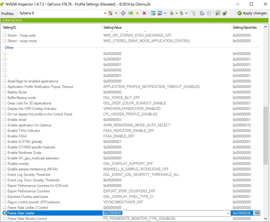
Task: Open the Profiles combo box showing Syberia II
Action: [x=63, y=13]
